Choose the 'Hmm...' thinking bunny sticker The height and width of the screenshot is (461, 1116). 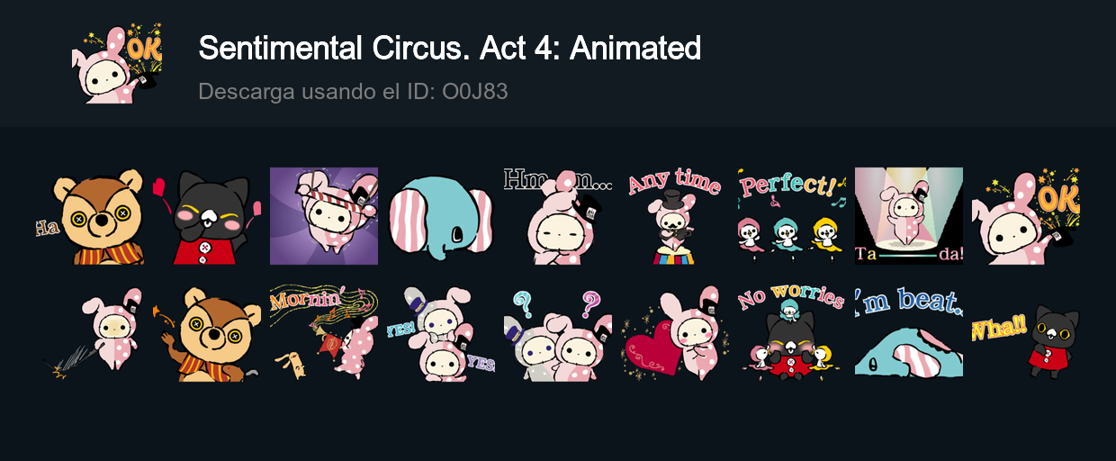pyautogui.click(x=558, y=216)
